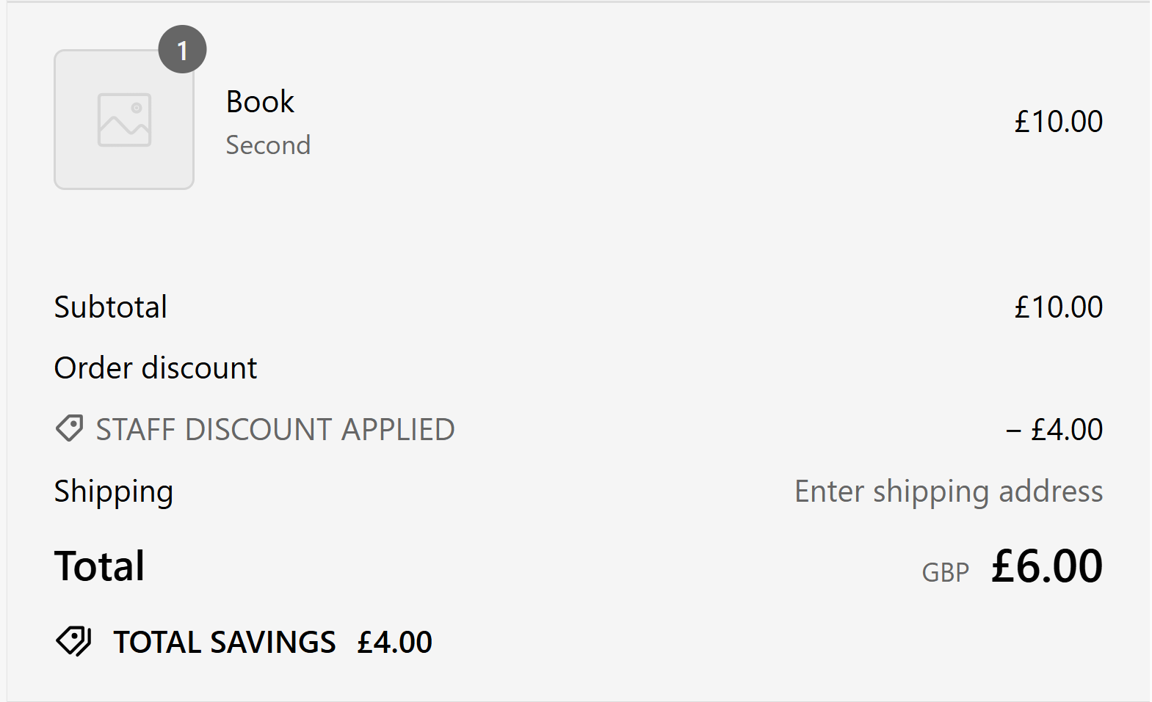Click the £10.00 item price

click(1058, 121)
